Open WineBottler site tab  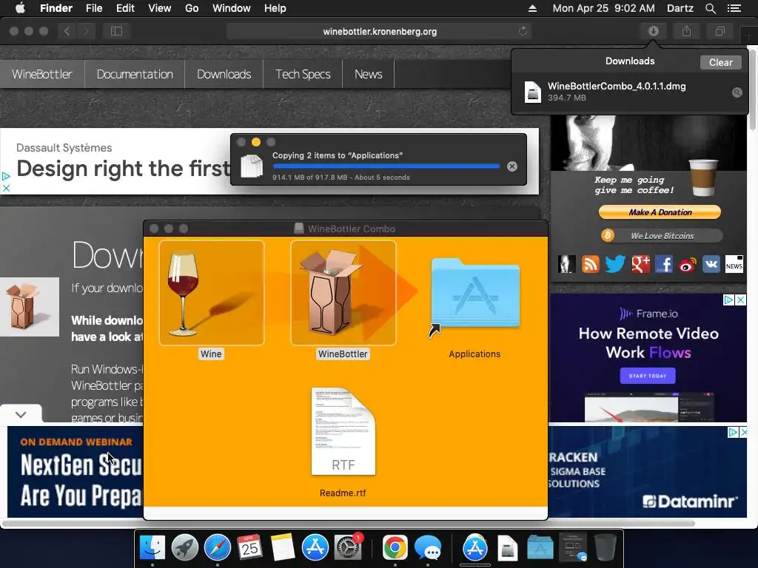pos(42,74)
